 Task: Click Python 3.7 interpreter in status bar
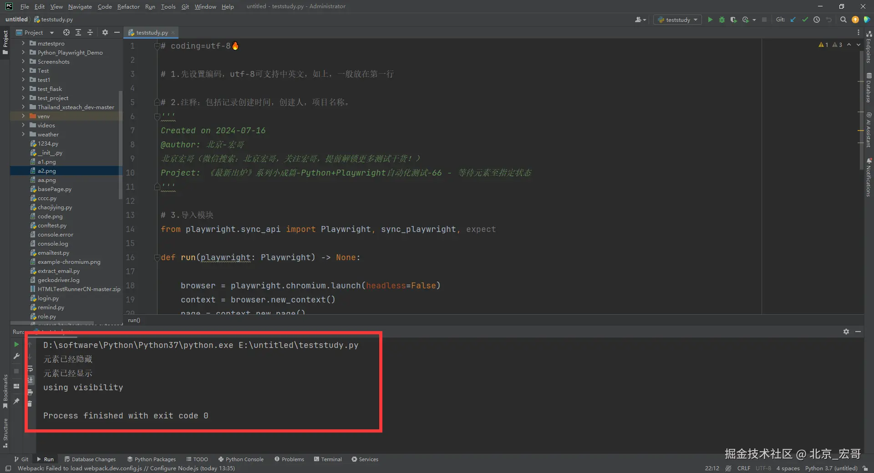tap(831, 468)
